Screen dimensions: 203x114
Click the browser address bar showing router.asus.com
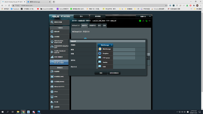point(89,5)
